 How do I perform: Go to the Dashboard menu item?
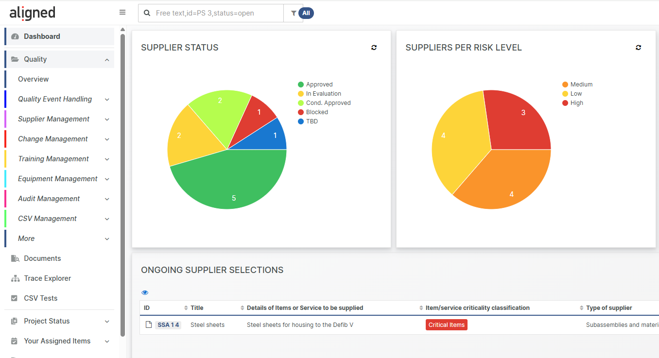point(42,36)
